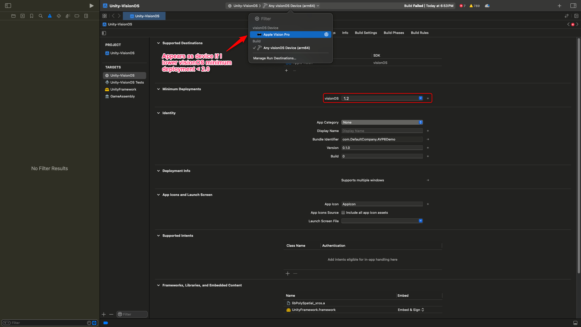Viewport: 581px width, 327px height.
Task: Collapse the Minimum Deployments section
Action: (158, 89)
